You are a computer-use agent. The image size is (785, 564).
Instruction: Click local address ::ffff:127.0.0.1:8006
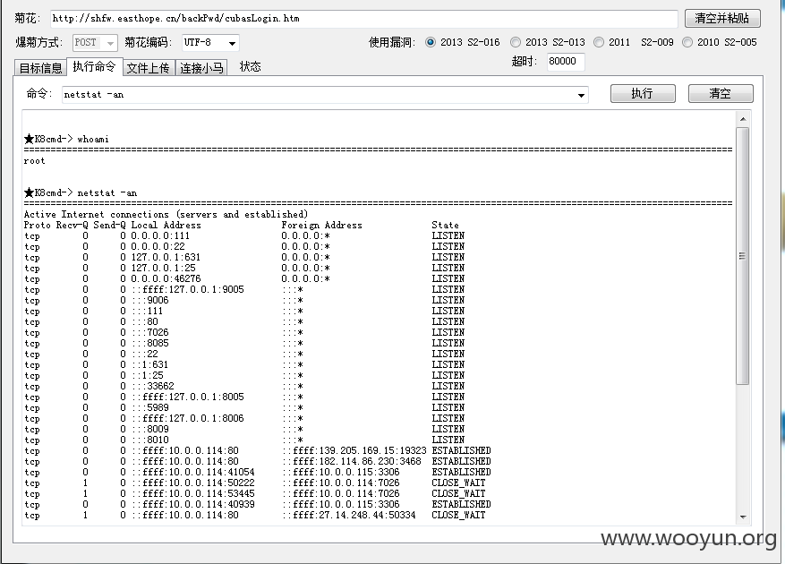(188, 418)
